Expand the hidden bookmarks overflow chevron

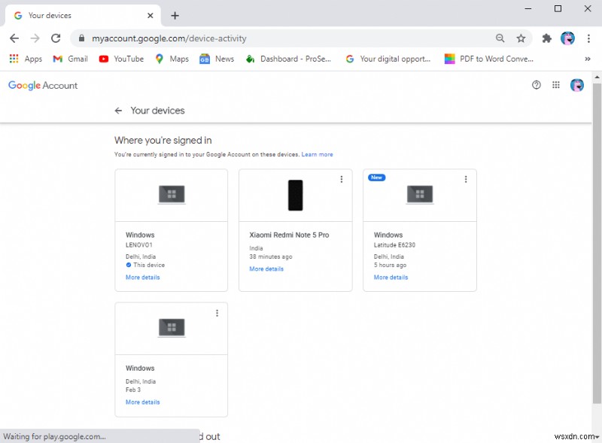[x=588, y=59]
